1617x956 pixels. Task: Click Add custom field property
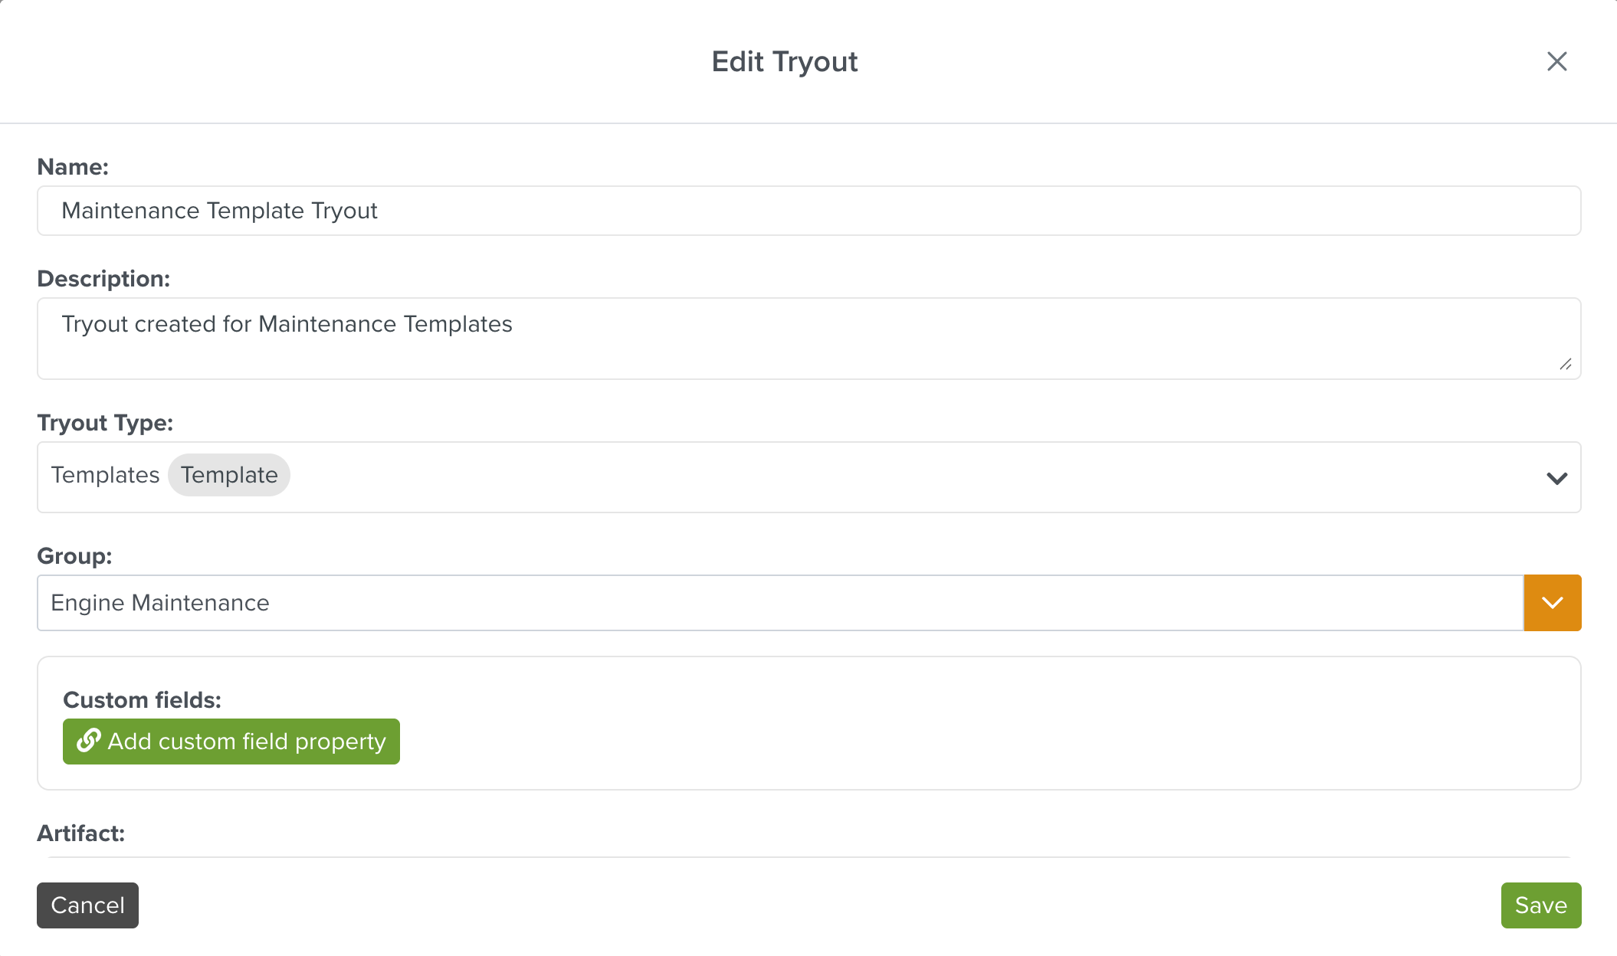[230, 741]
